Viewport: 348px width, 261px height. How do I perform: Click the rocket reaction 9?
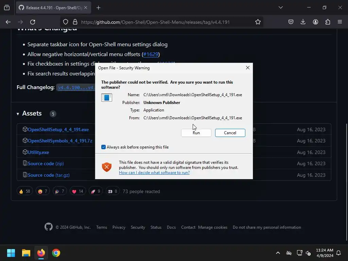[x=95, y=191]
